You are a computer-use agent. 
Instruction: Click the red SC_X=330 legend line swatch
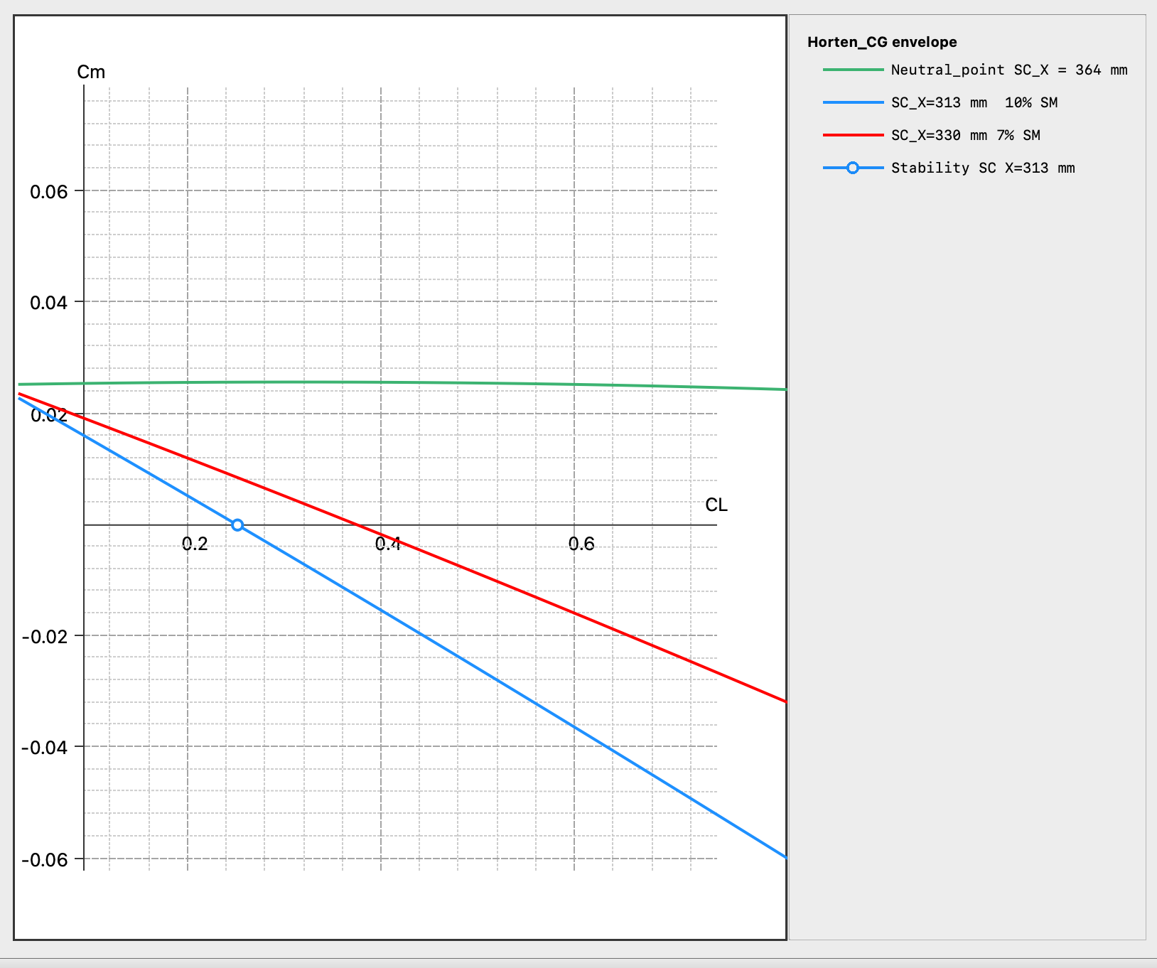coord(853,135)
